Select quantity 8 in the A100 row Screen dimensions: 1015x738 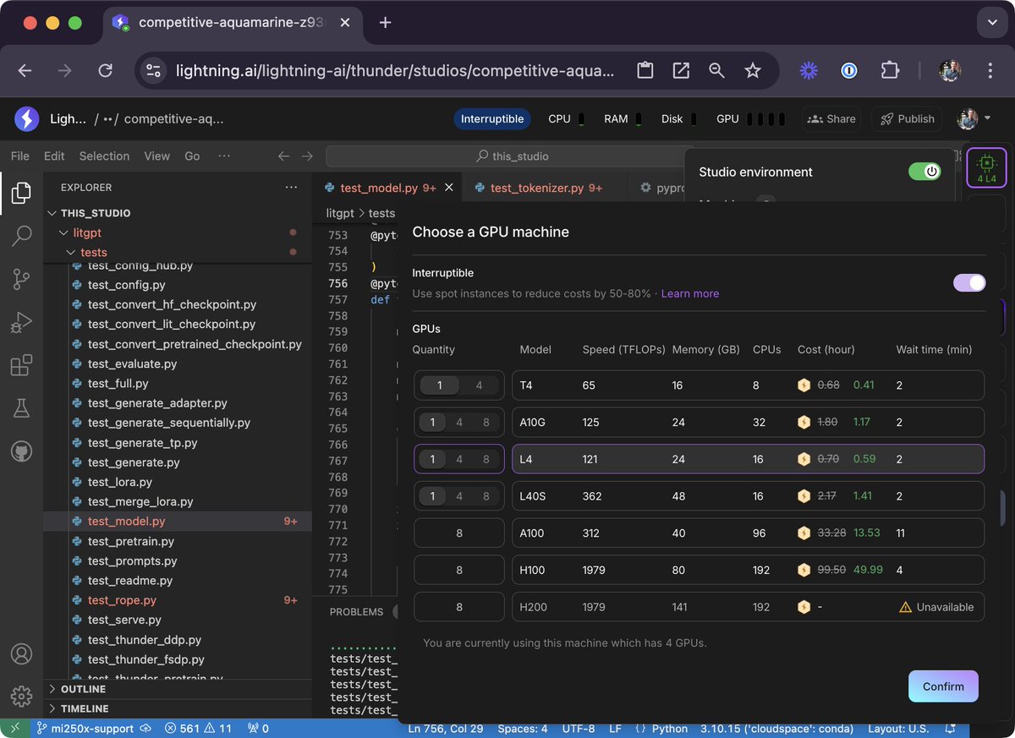pos(459,533)
